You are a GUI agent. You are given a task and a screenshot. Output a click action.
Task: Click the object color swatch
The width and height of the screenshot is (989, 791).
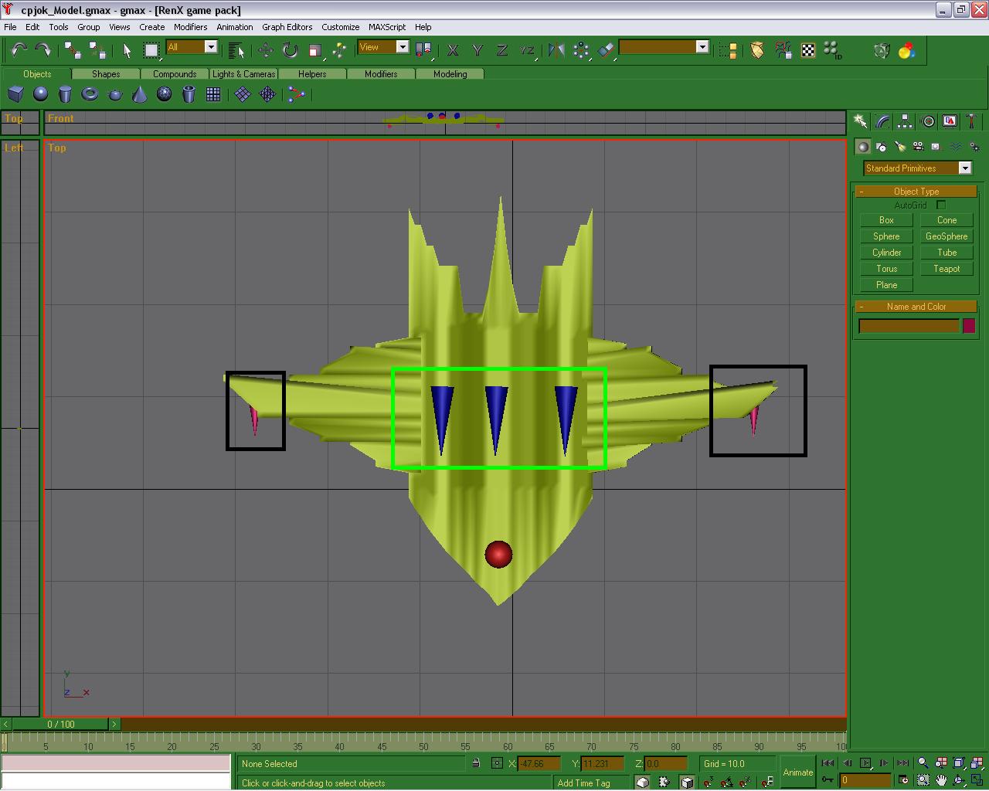click(968, 326)
